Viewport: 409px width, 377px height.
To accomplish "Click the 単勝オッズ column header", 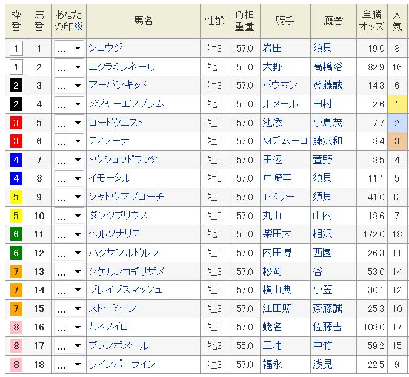I will 371,21.
